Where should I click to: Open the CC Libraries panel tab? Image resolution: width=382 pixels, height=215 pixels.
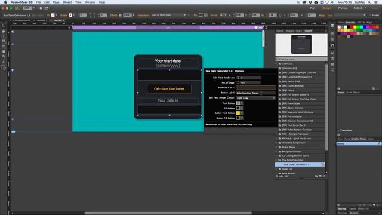point(361,23)
